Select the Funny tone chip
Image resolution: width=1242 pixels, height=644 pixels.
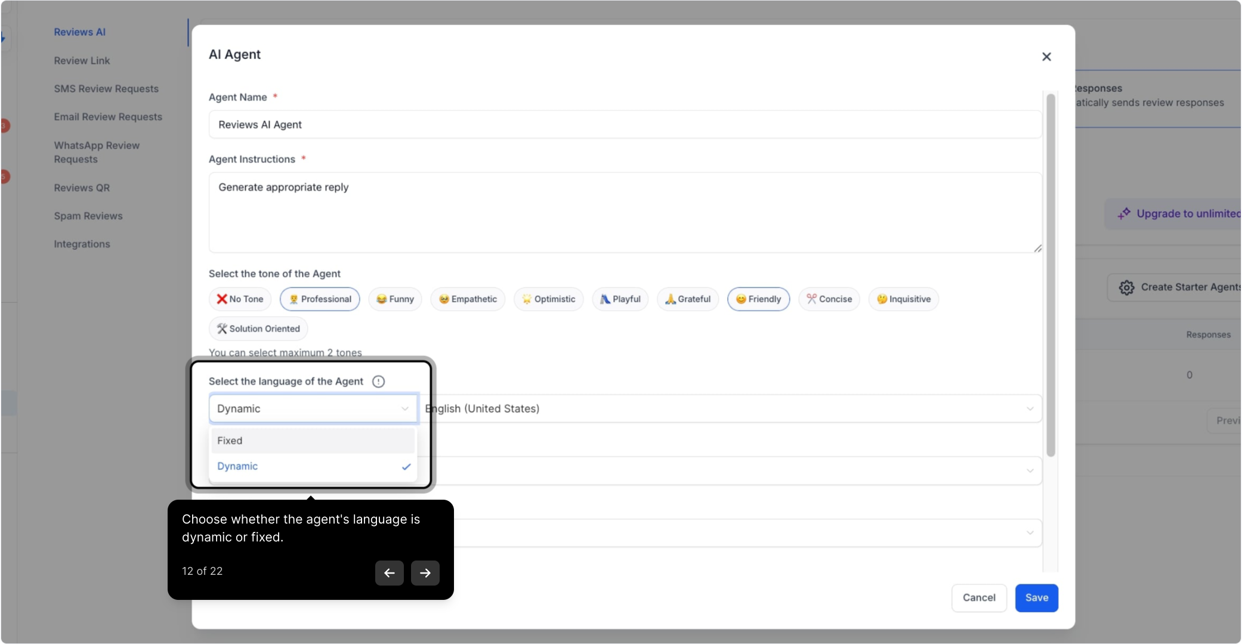click(395, 299)
